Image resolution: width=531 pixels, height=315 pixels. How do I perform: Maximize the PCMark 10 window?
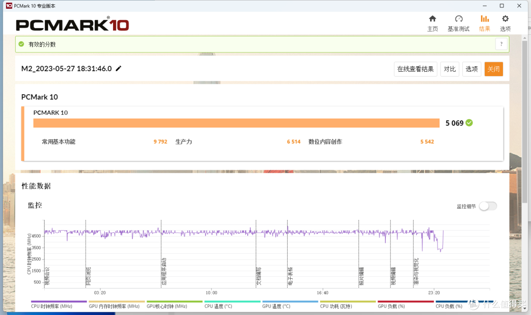pos(502,6)
